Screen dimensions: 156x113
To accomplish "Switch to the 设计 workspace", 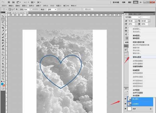I will (x=135, y=2).
